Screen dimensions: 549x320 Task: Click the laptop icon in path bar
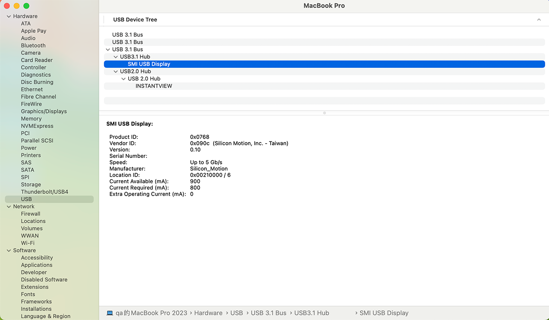[110, 313]
